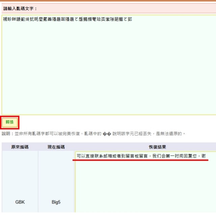Click the garbled text line in input box

click(67, 19)
